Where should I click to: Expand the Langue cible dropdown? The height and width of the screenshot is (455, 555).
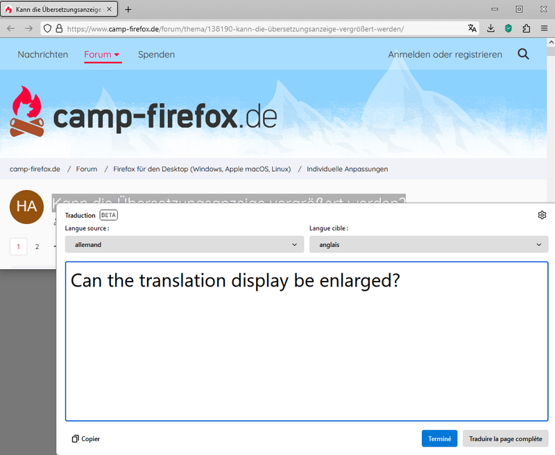[428, 244]
